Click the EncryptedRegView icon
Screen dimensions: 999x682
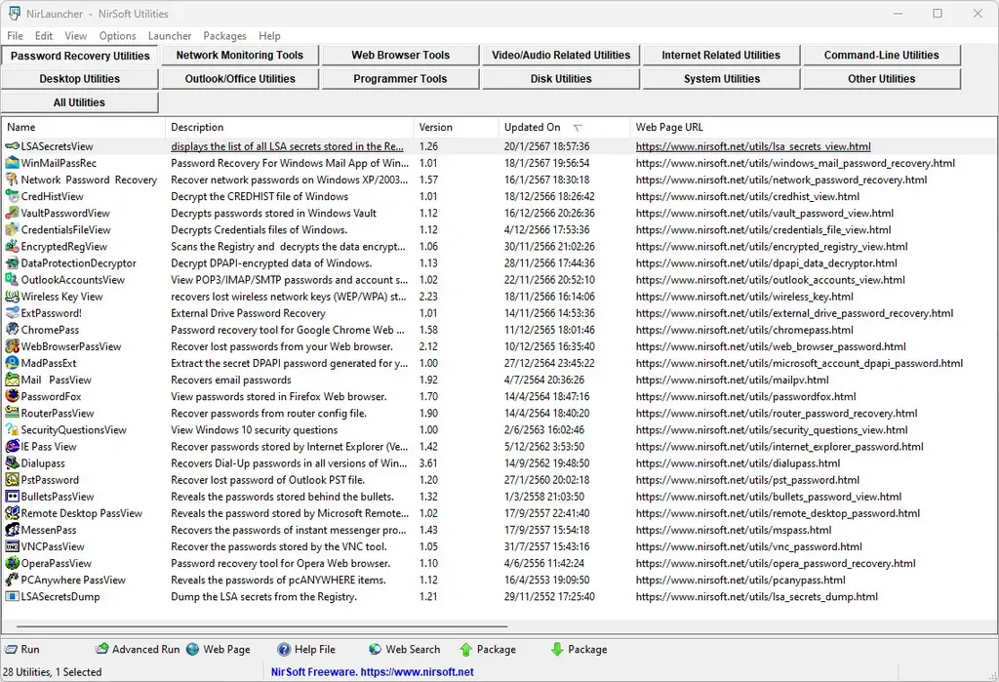click(12, 247)
